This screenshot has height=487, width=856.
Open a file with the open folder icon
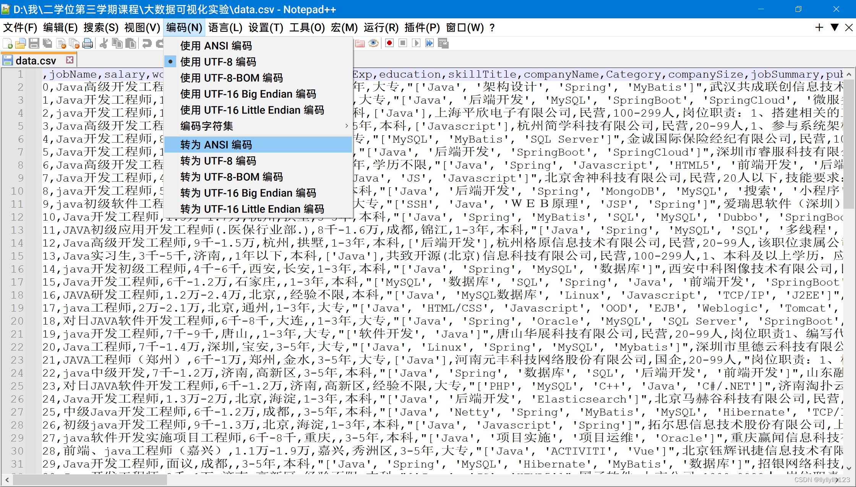(x=21, y=43)
